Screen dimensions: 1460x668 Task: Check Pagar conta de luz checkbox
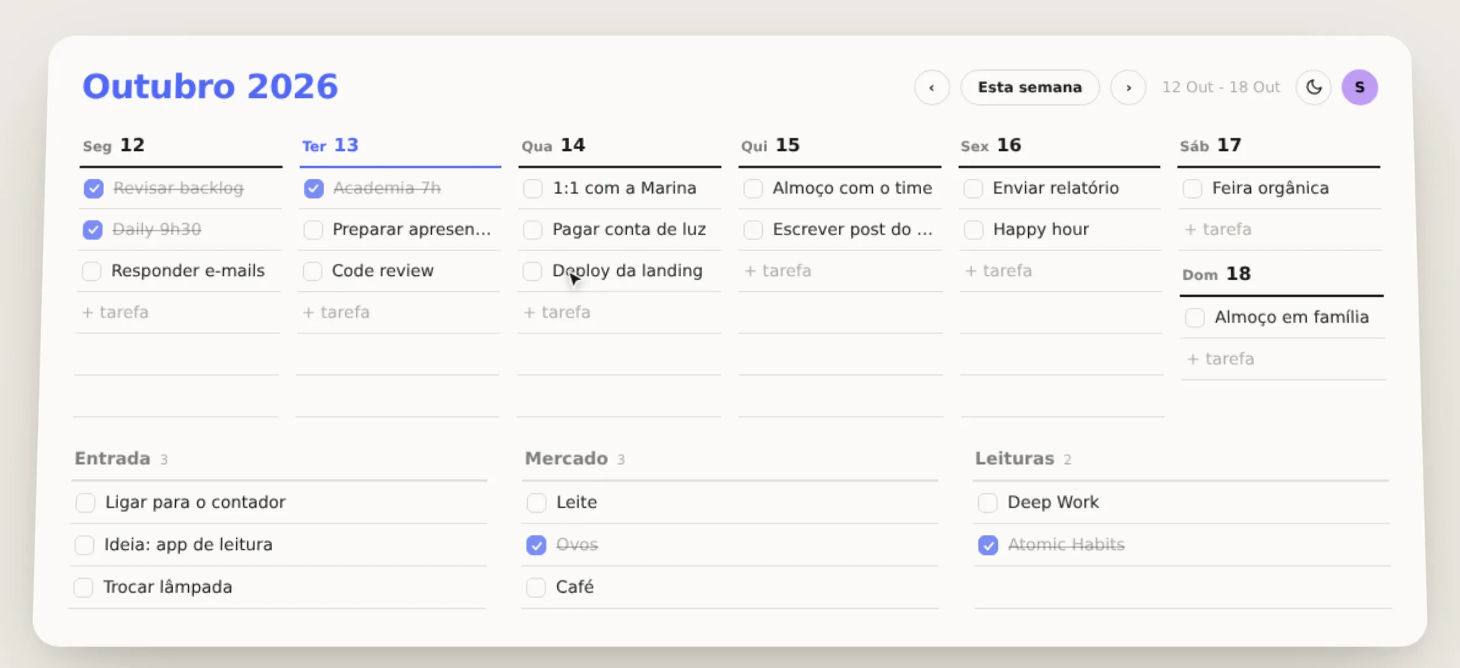tap(533, 229)
